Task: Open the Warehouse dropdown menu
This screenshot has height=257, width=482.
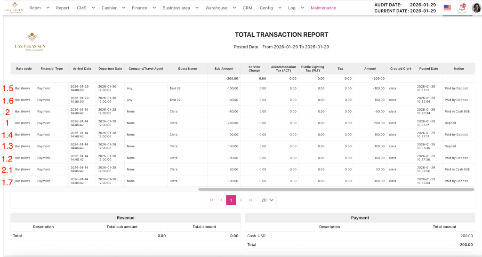Action: tap(220, 8)
